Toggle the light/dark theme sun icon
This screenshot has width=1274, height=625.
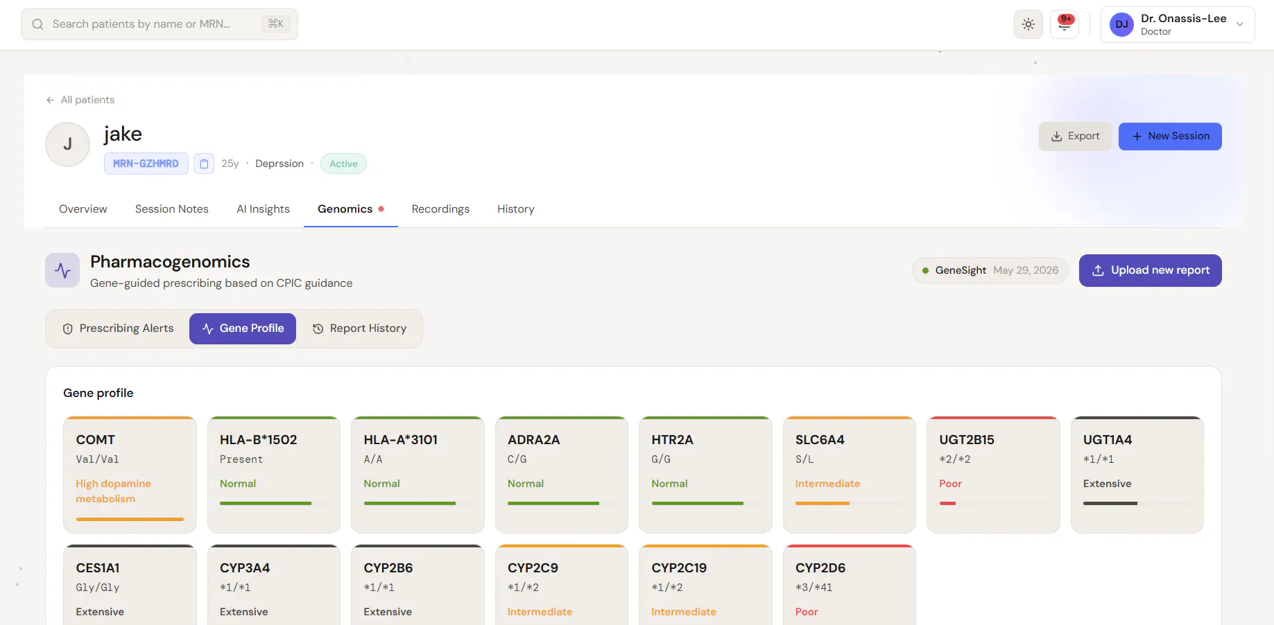tap(1028, 24)
